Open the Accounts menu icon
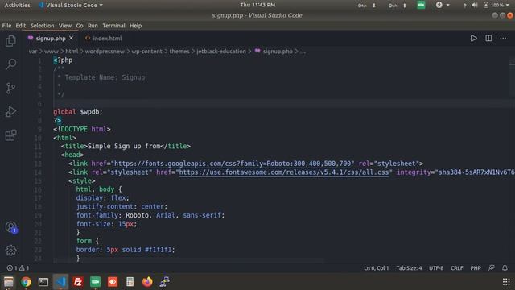The image size is (515, 290). click(x=10, y=227)
